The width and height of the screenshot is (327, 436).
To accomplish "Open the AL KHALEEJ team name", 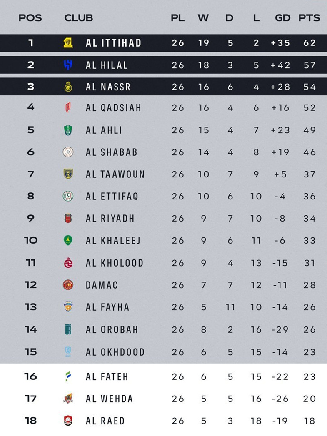I will tap(113, 240).
